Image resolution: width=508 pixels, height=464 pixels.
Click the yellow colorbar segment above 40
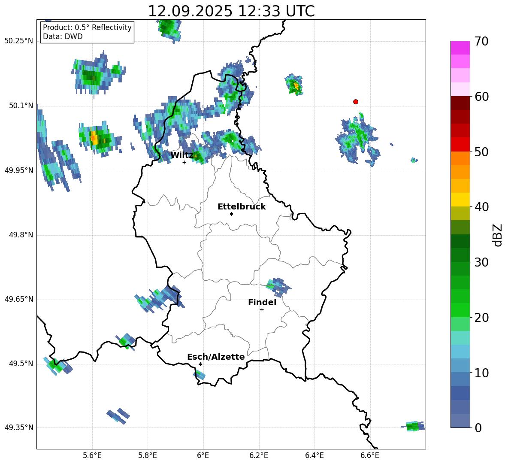(x=460, y=200)
